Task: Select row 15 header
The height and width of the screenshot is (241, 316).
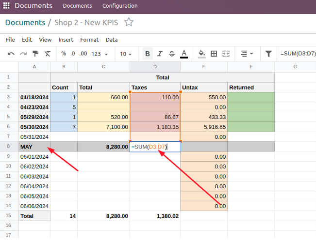Action: pos(8,215)
